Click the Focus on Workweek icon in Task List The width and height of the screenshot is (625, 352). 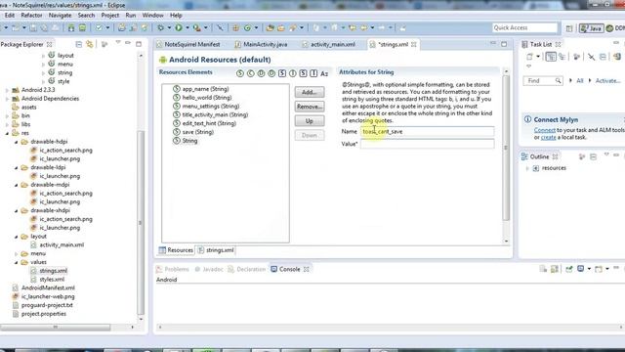pyautogui.click(x=576, y=57)
